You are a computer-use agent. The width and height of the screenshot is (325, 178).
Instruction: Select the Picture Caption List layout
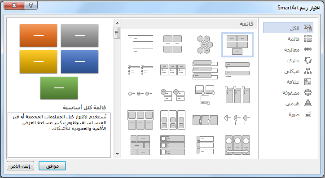(173, 45)
